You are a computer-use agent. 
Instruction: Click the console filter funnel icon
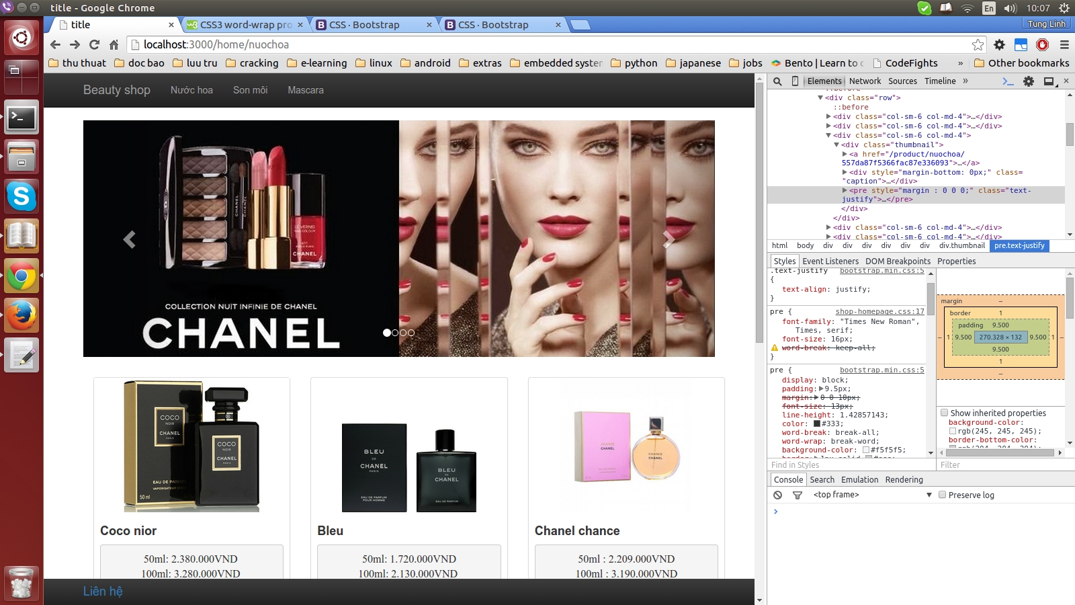coord(798,495)
